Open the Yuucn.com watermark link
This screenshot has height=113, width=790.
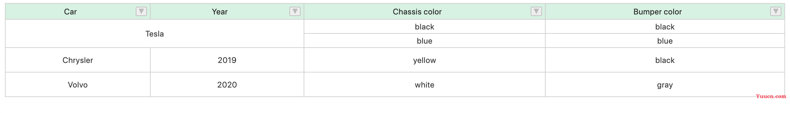click(x=771, y=96)
